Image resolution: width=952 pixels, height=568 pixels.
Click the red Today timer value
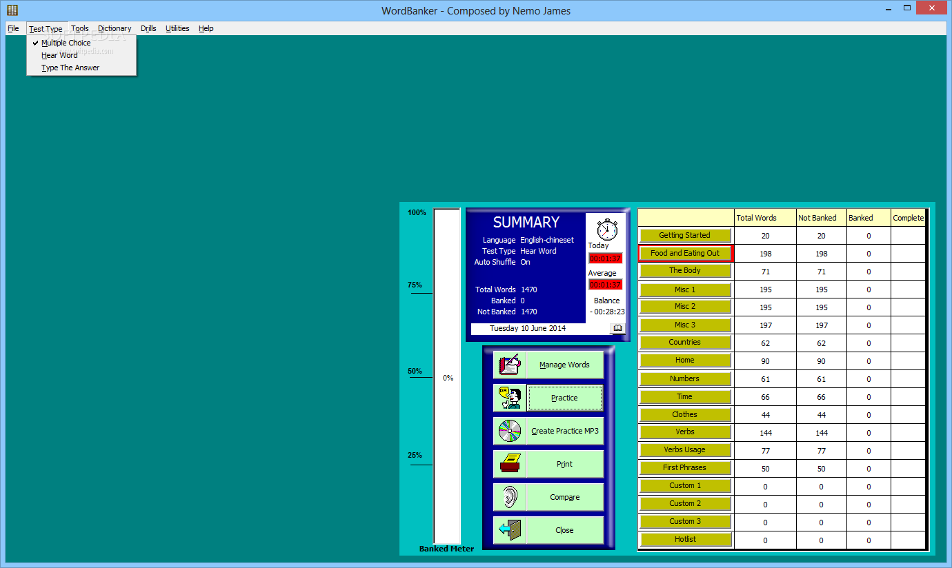pyautogui.click(x=605, y=258)
